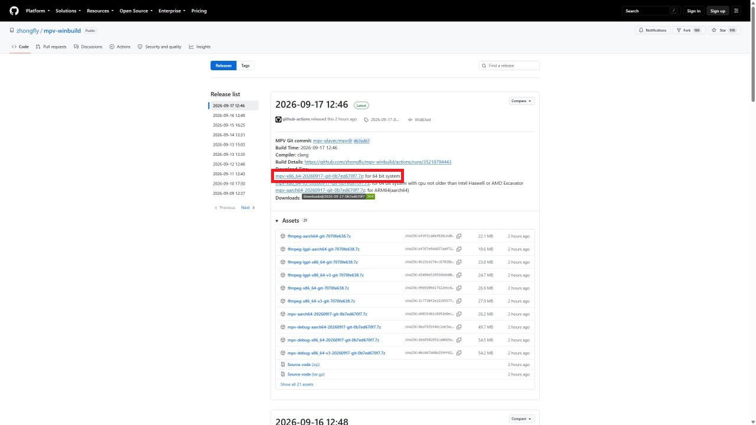
Task: Open the Insights tab
Action: [200, 47]
